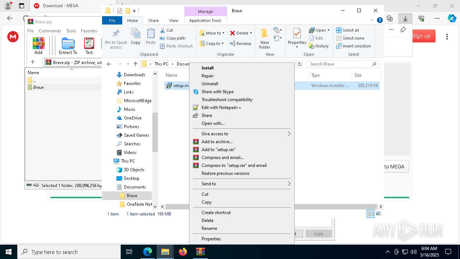Viewport: 460px width, 259px height.
Task: Click the Explorer help question icon
Action: (379, 21)
